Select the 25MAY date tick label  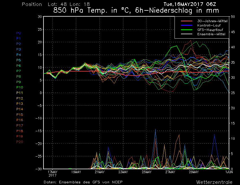(147, 172)
